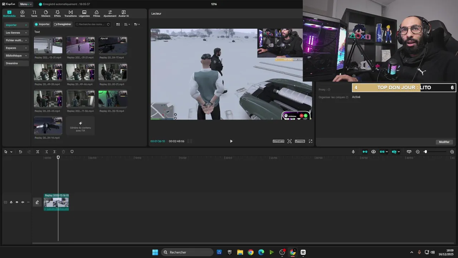Focus the media name search field
Viewport: 458px width, 258px height.
tap(93, 24)
